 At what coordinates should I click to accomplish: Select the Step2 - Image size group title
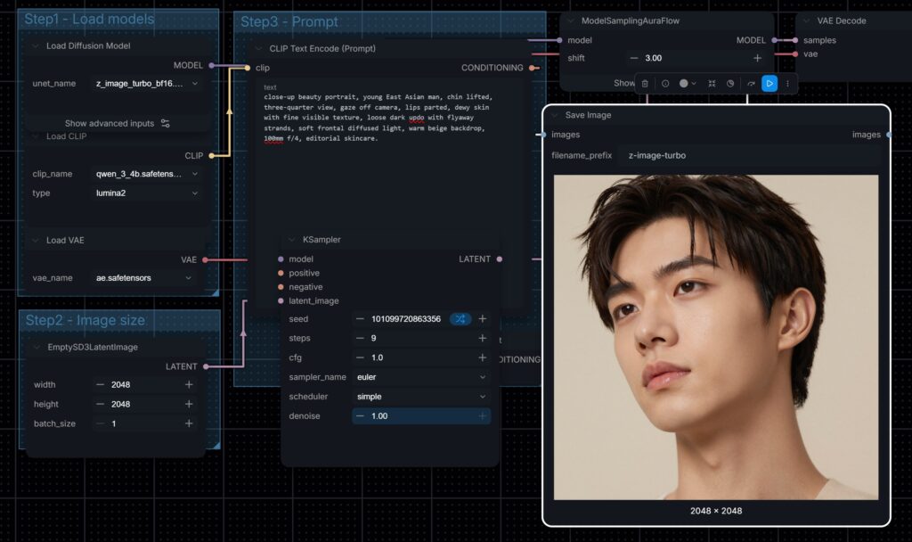85,320
